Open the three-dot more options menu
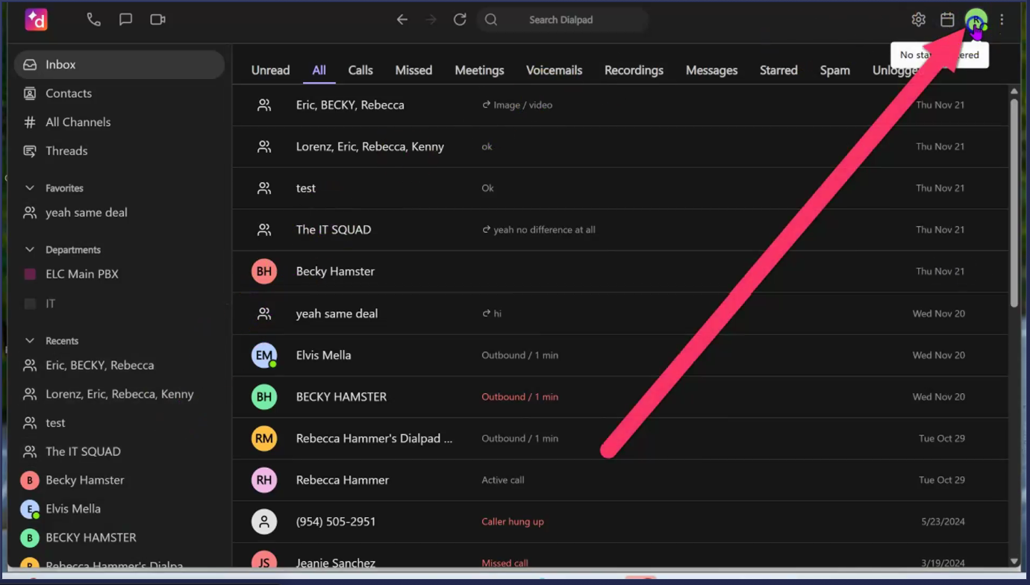Image resolution: width=1030 pixels, height=585 pixels. [1002, 19]
